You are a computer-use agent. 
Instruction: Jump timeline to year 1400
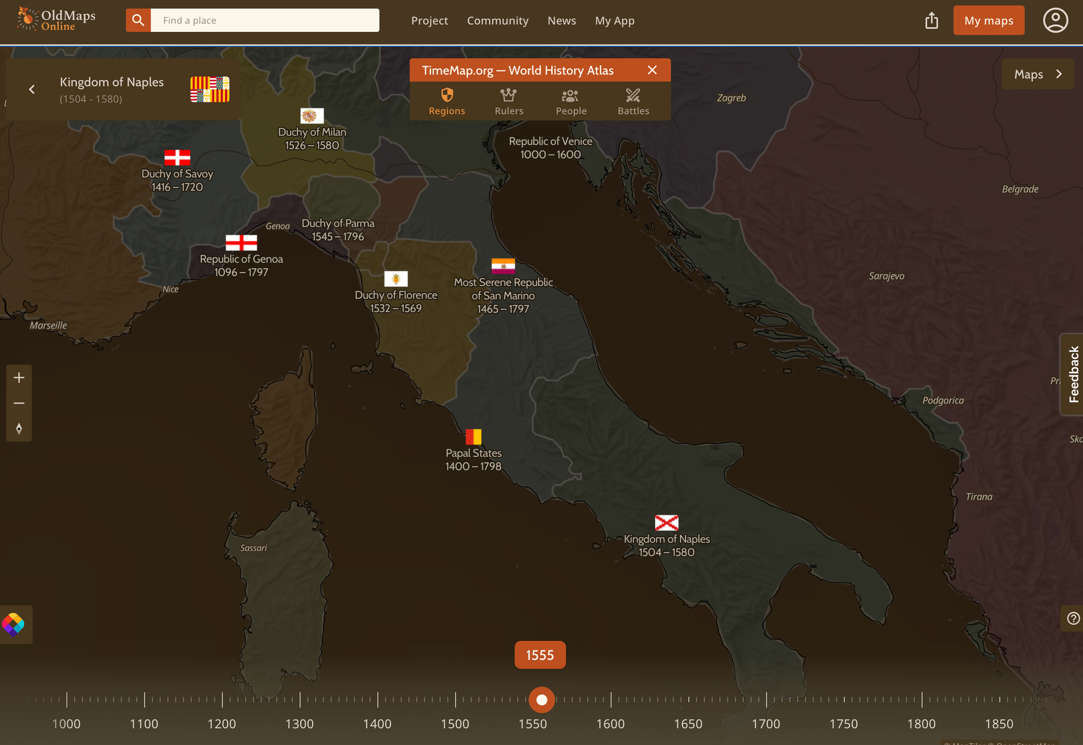pyautogui.click(x=377, y=723)
